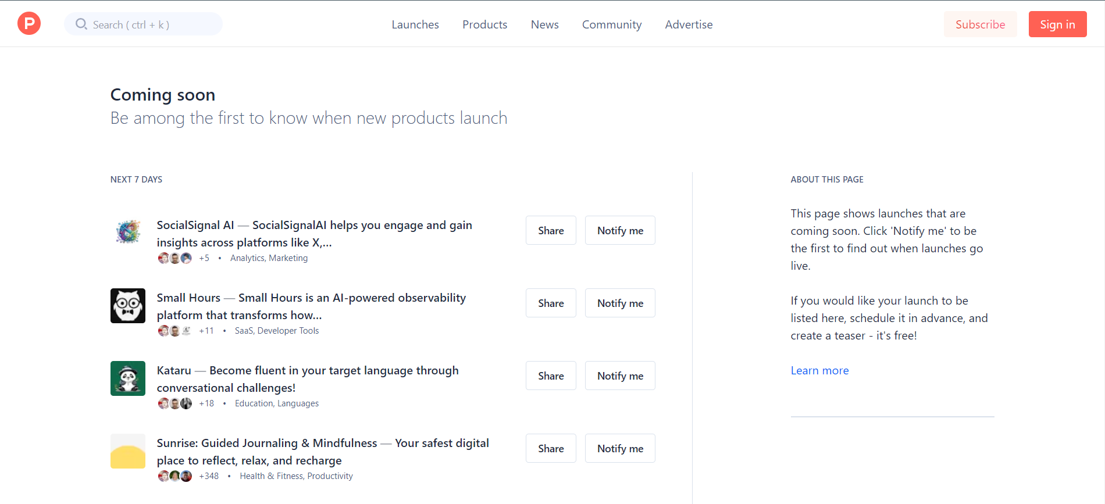The height and width of the screenshot is (504, 1105).
Task: Click the search magnifier icon
Action: pyautogui.click(x=81, y=24)
